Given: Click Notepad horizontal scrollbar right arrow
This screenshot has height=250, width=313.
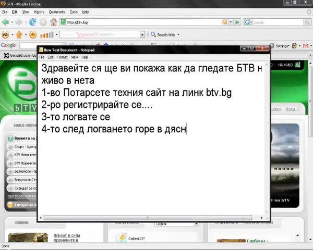Looking at the screenshot, I should pyautogui.click(x=261, y=218).
